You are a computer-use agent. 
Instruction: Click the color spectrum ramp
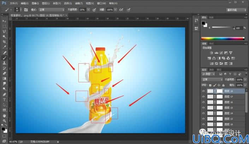[x=223, y=38]
